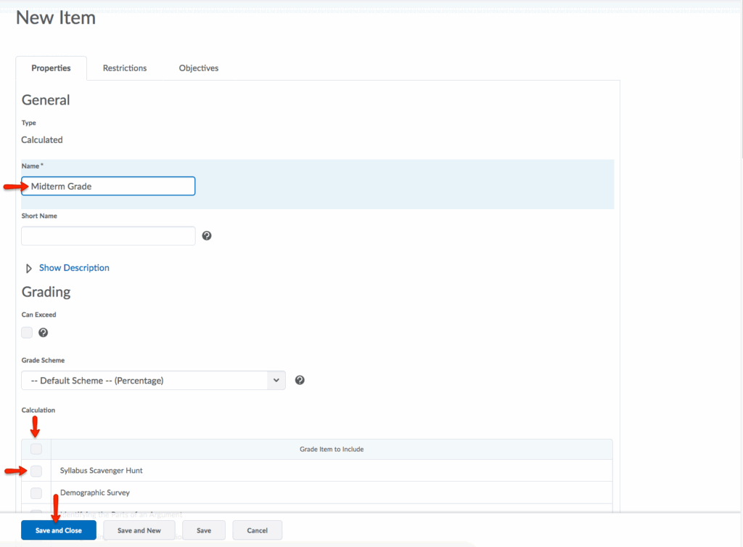Click into the Short Name text box
Viewport: 743px width, 547px height.
click(108, 236)
